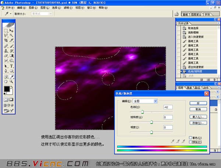
Task: Open the 文件 (File) menu
Action: coord(10,8)
